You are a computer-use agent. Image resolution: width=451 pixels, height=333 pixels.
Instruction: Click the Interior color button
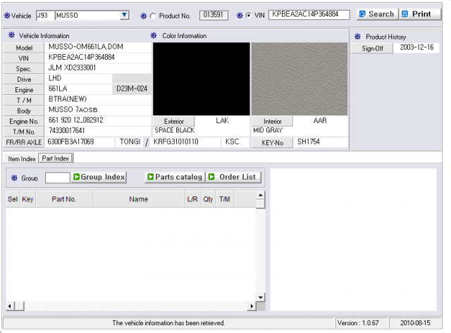tap(273, 121)
